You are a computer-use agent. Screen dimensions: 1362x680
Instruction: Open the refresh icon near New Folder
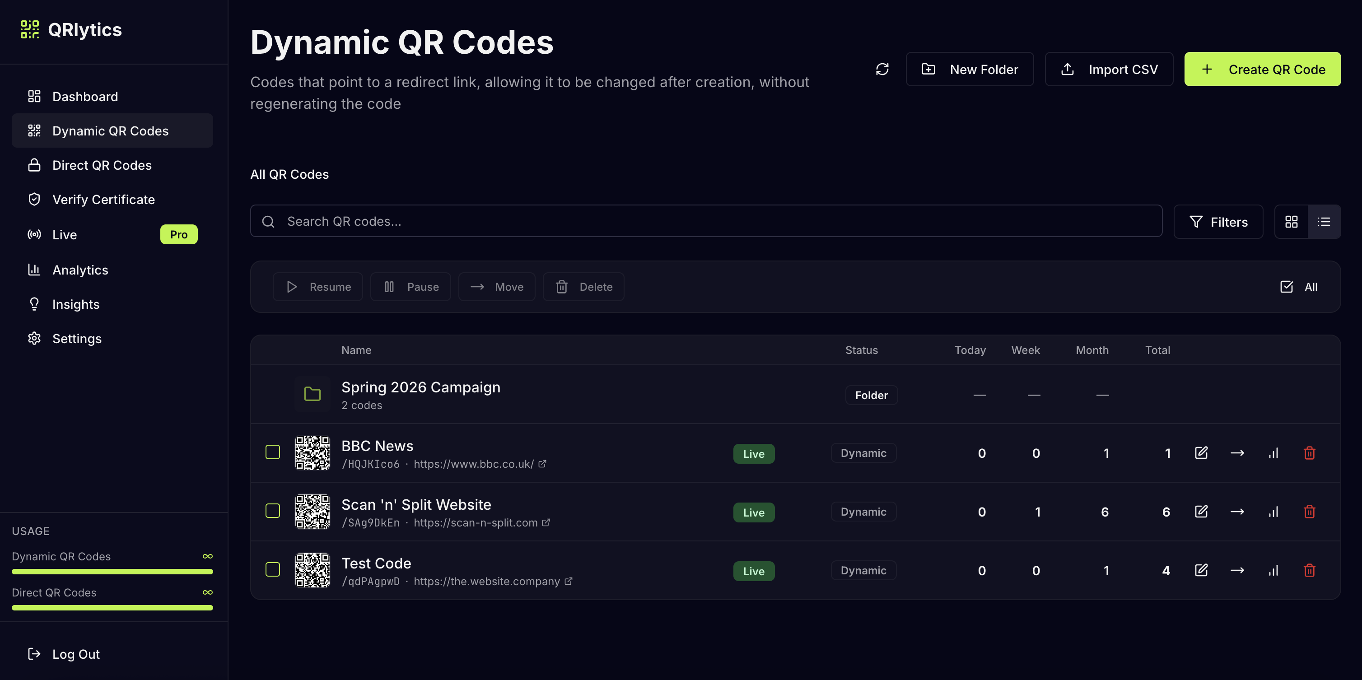(882, 69)
